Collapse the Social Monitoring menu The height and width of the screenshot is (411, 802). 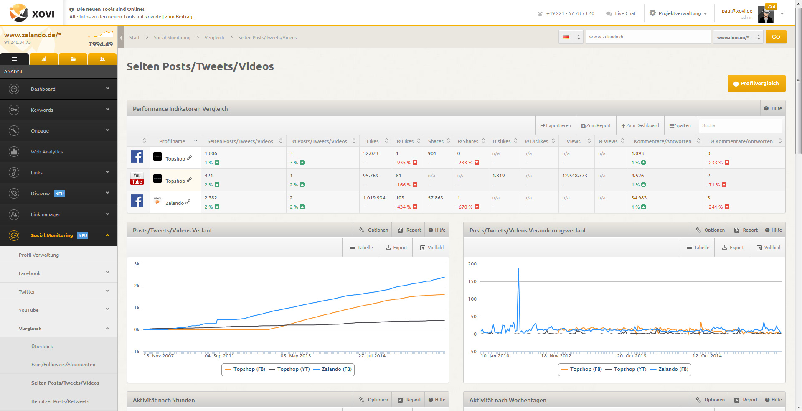pyautogui.click(x=58, y=235)
